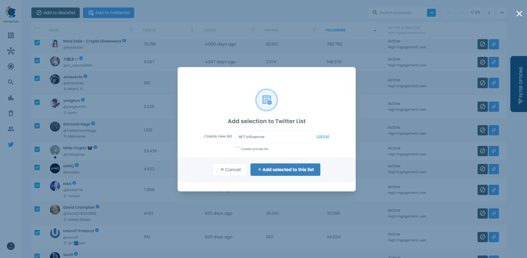
Task: Open the search icon in left sidebar
Action: pyautogui.click(x=11, y=82)
